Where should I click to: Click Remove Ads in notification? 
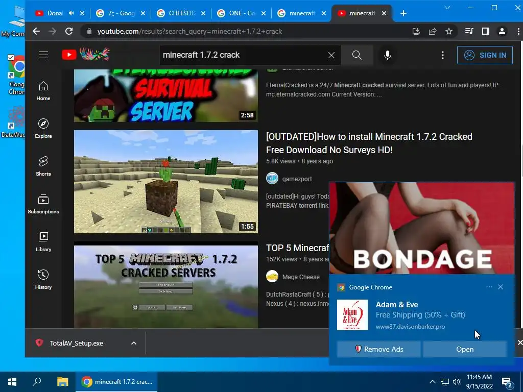coord(378,349)
